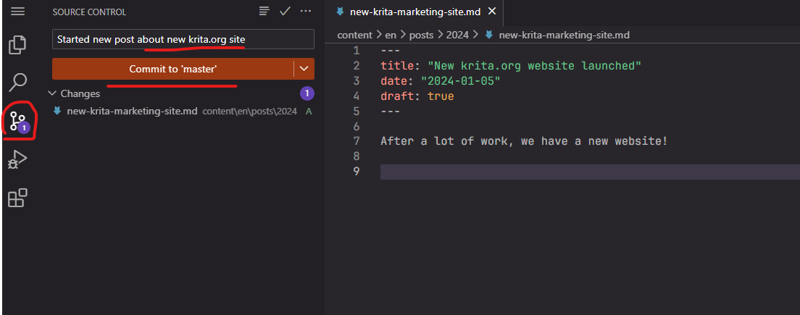Click the commit message input field
800x315 pixels.
click(x=183, y=39)
